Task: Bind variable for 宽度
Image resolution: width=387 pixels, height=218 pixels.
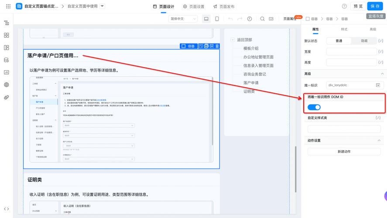Action: point(381,51)
